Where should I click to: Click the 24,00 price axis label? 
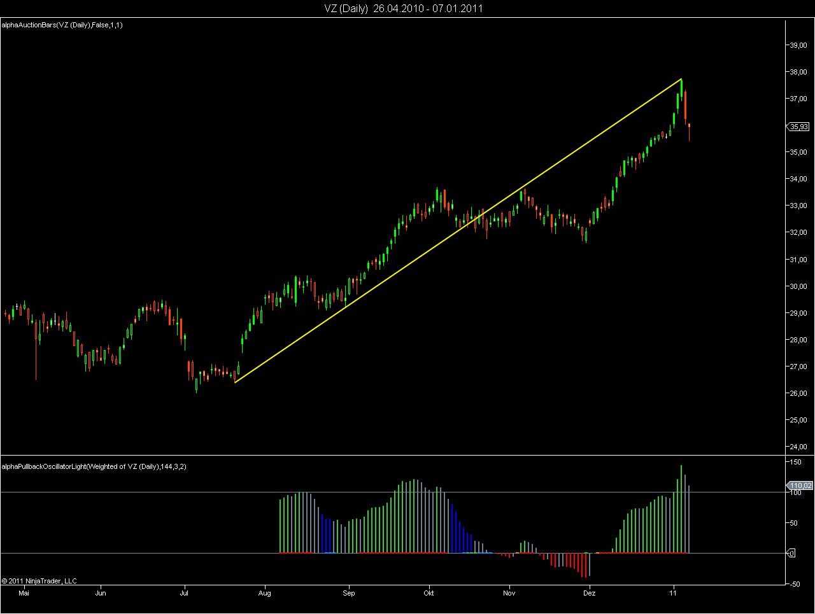[798, 447]
